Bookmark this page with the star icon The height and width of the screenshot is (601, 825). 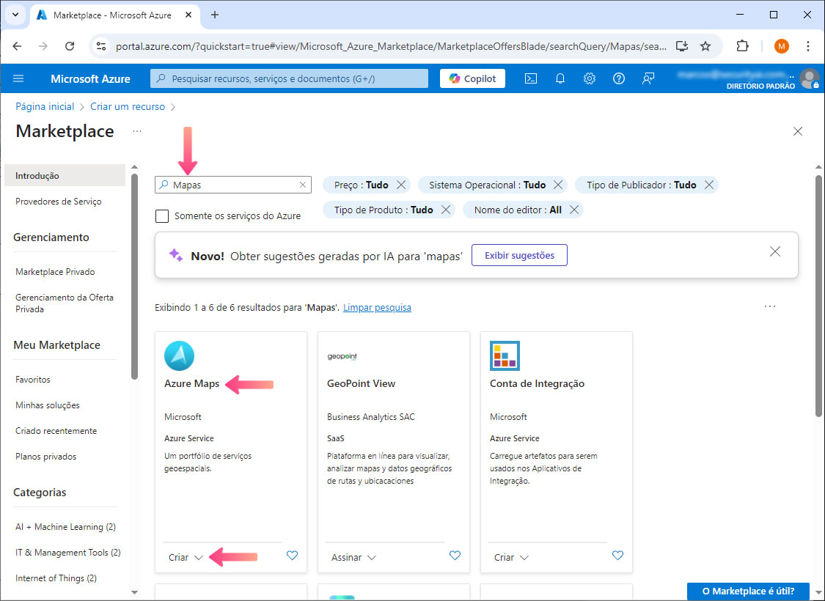pos(705,46)
